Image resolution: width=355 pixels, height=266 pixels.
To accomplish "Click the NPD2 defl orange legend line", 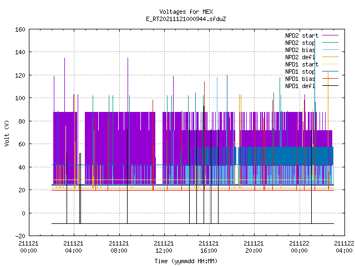I will (330, 57).
